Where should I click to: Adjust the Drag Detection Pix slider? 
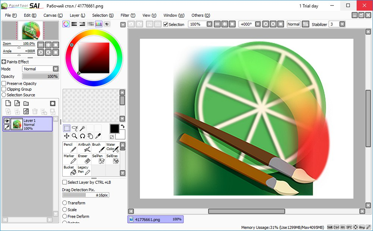pyautogui.click(x=86, y=195)
